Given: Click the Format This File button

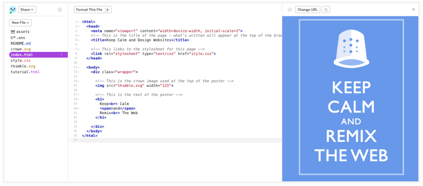Looking at the screenshot, I should [93, 10].
